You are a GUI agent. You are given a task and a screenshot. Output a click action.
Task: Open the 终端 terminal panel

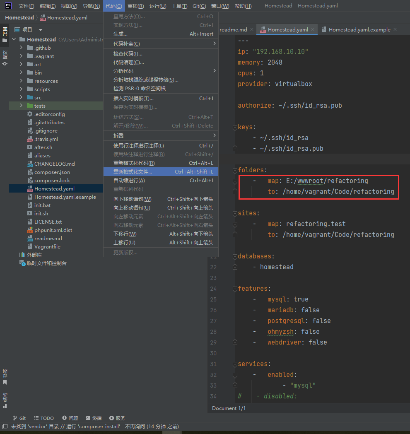[x=93, y=418]
